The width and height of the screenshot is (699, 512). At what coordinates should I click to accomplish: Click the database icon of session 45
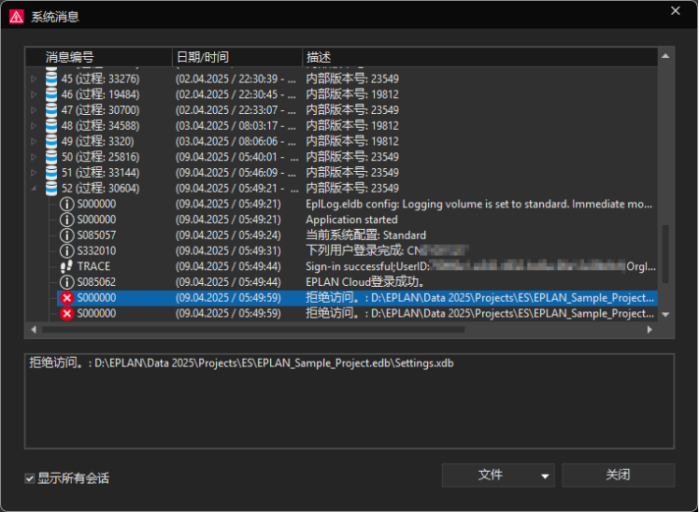pos(51,78)
